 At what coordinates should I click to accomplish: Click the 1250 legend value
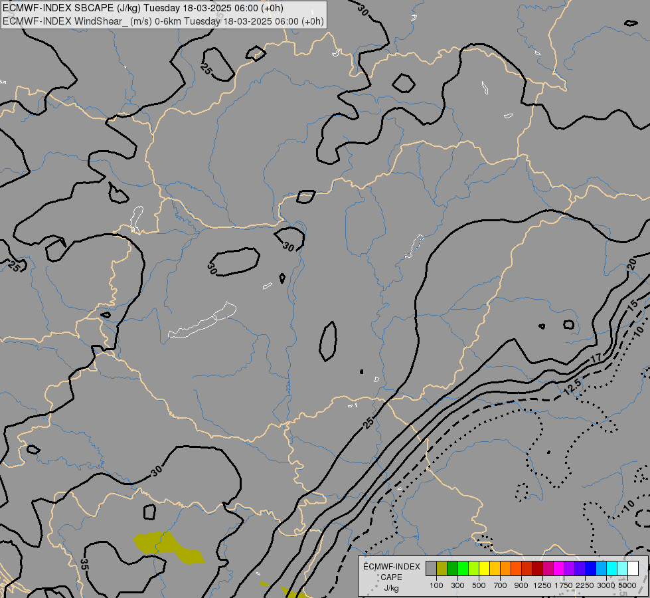[x=542, y=585]
